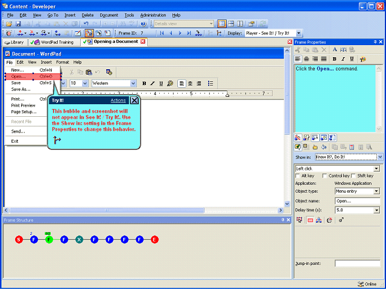Open the Go To menu

[x=52, y=15]
